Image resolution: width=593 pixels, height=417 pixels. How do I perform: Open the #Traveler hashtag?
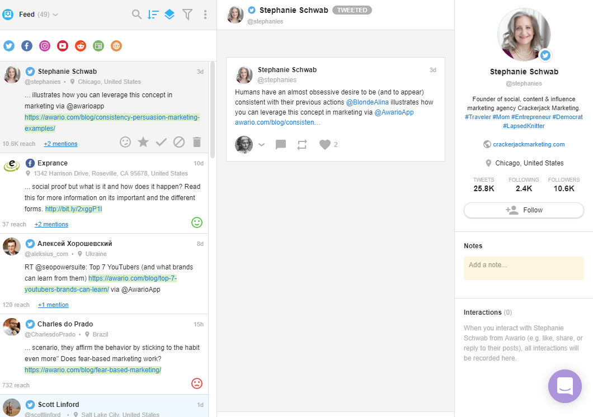[478, 117]
